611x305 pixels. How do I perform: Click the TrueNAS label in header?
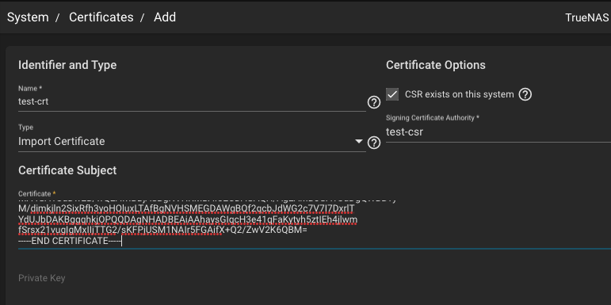tap(587, 18)
